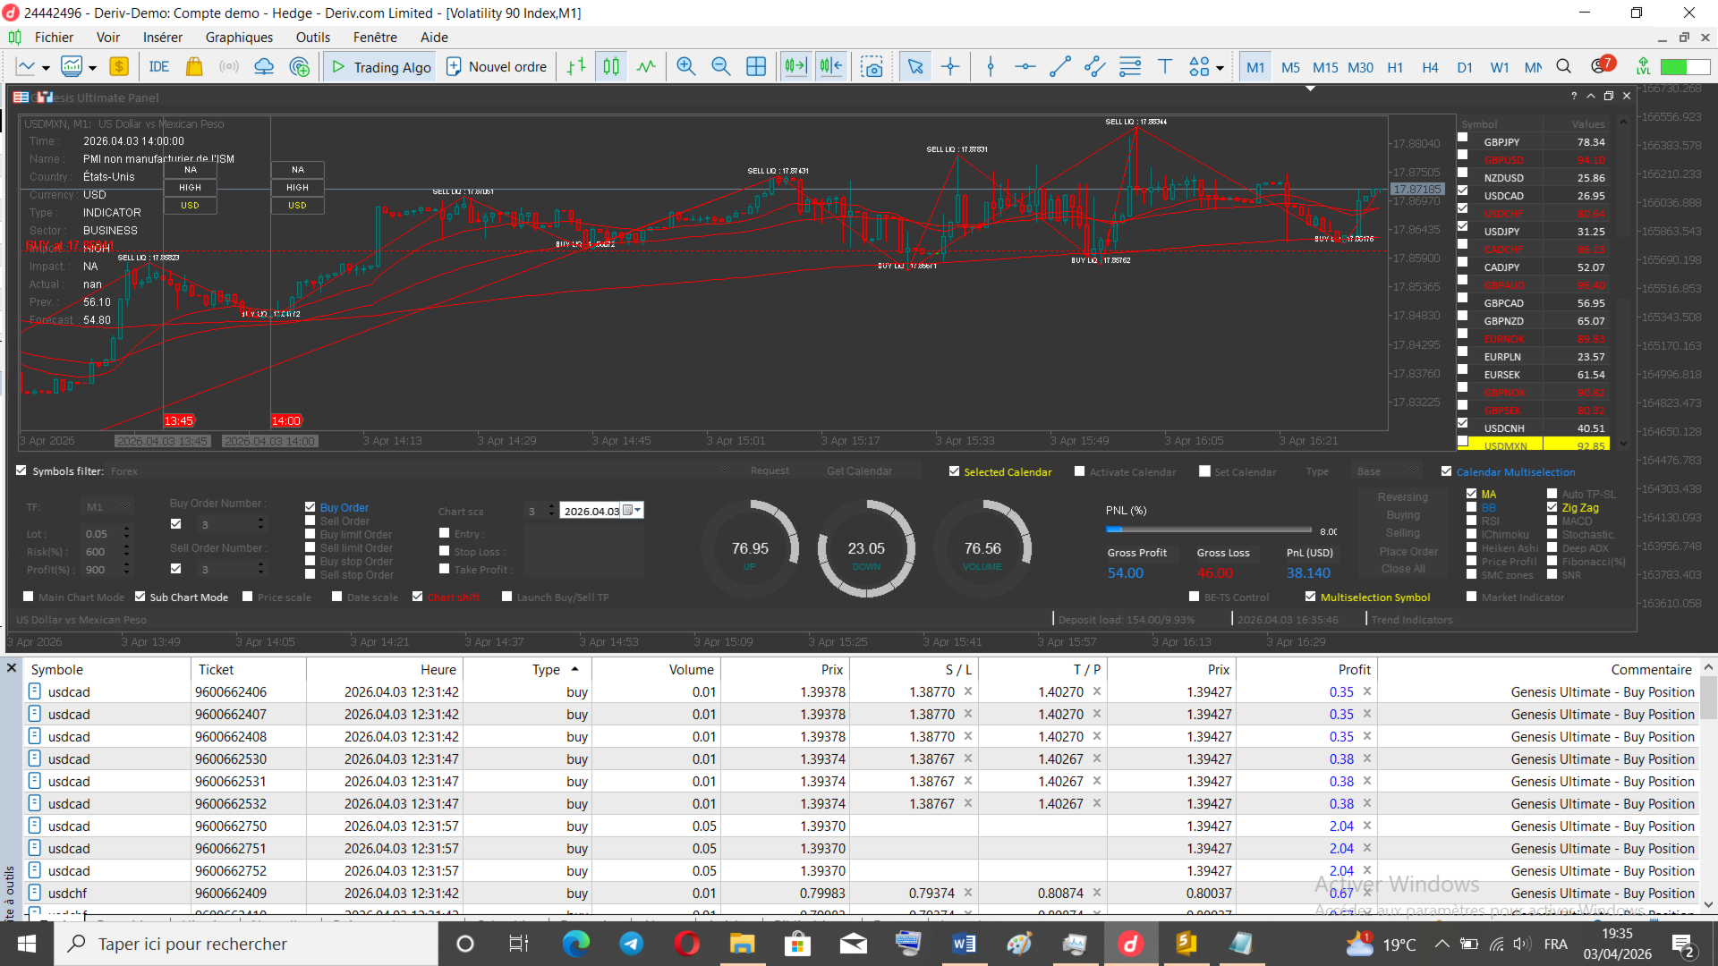This screenshot has width=1718, height=966.
Task: Toggle the Sub Chart Mode checkbox
Action: 140,597
